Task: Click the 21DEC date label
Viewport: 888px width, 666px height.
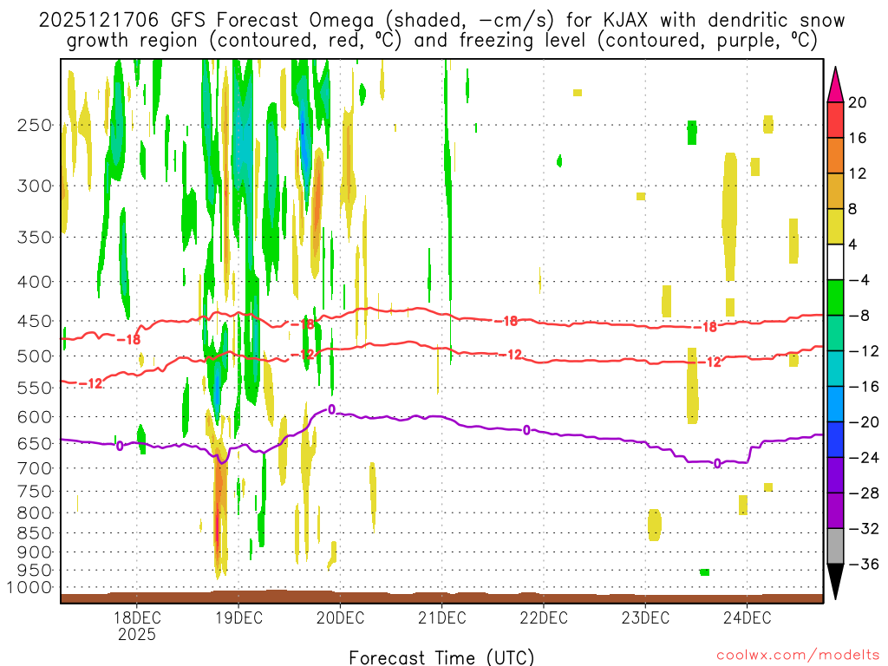Action: [x=441, y=617]
